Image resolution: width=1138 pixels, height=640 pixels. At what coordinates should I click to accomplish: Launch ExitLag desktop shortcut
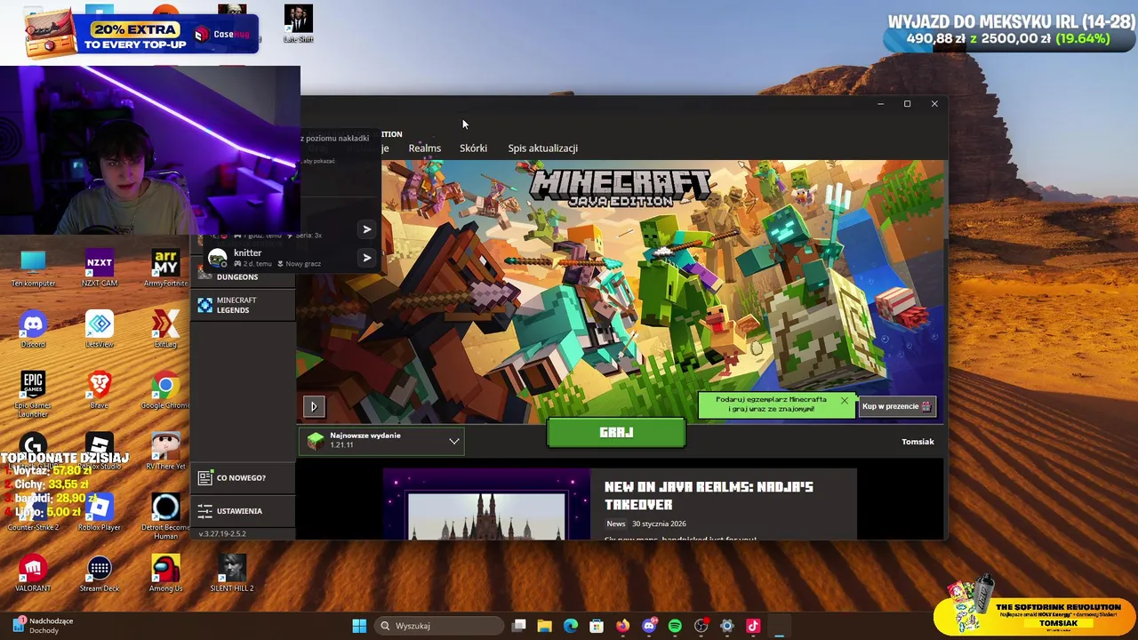coord(165,329)
